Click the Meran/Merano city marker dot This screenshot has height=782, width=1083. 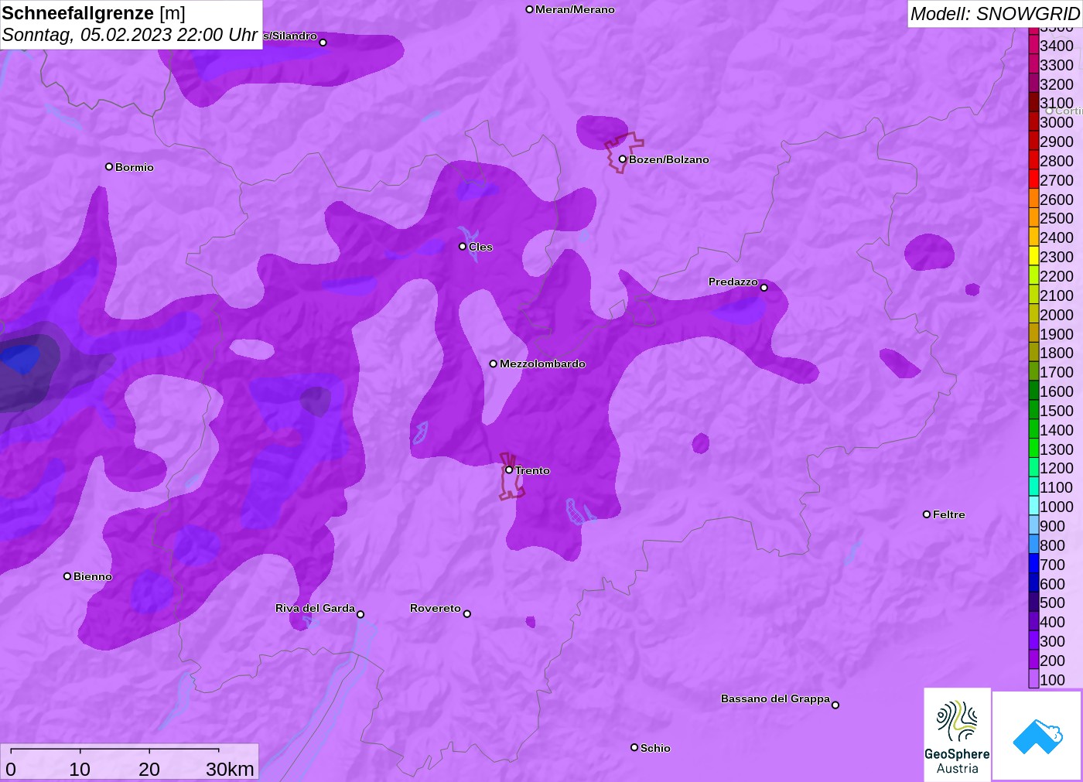529,9
